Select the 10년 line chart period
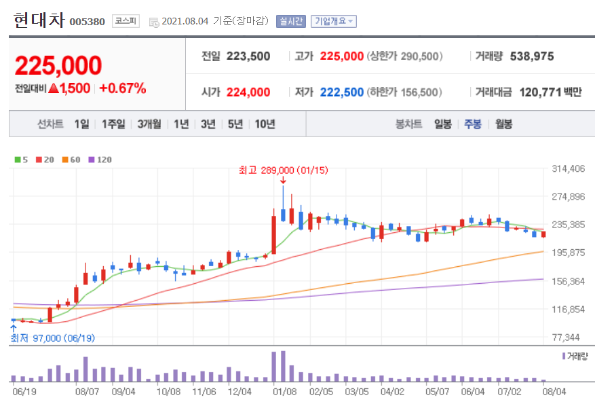The image size is (595, 404). (x=265, y=124)
